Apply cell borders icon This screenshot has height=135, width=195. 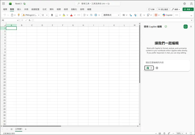pyautogui.click(x=56, y=15)
